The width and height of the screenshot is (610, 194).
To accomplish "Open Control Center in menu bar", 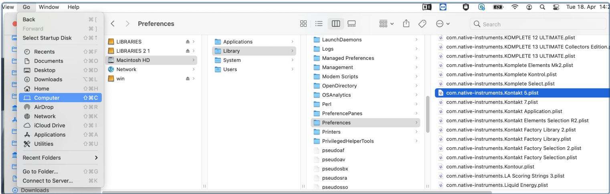I will click(x=555, y=7).
